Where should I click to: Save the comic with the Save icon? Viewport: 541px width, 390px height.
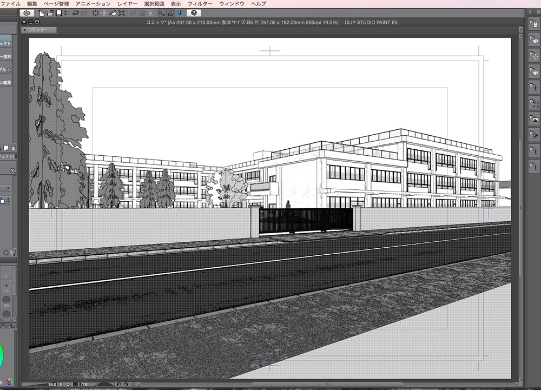click(59, 13)
